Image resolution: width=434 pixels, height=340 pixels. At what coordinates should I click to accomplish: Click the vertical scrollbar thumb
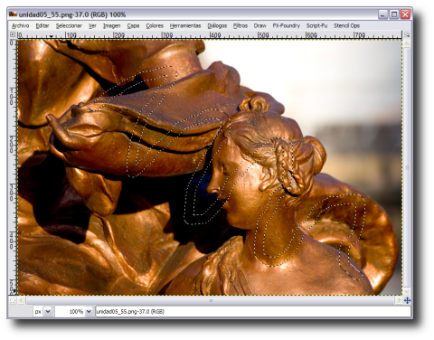click(407, 167)
